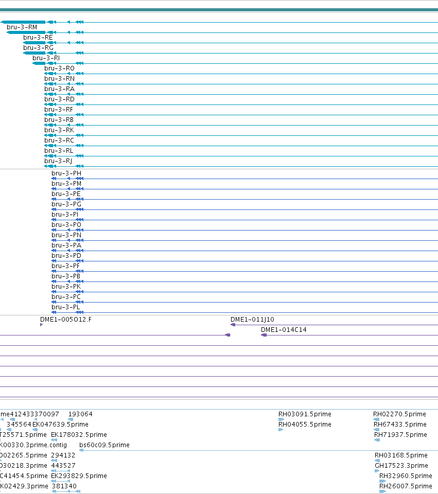Click the DME1-011J10 feature label
This screenshot has height=494, width=438.
pos(252,320)
